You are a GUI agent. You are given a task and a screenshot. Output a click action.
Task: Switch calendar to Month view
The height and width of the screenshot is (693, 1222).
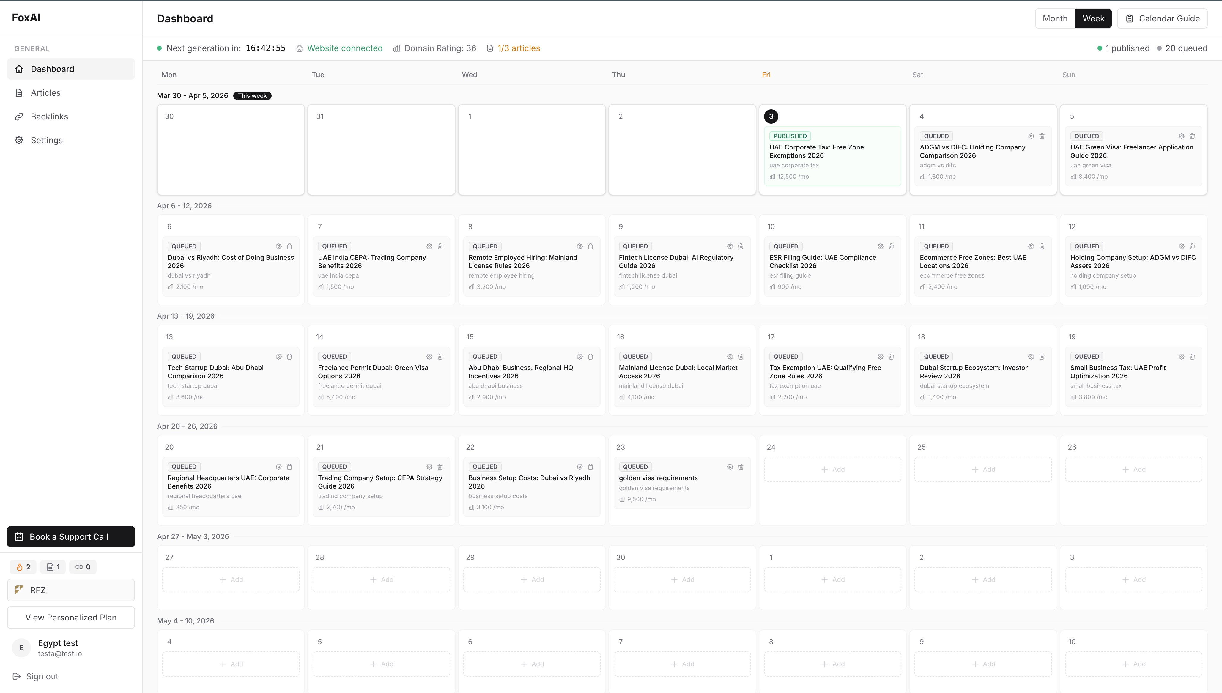(x=1054, y=18)
